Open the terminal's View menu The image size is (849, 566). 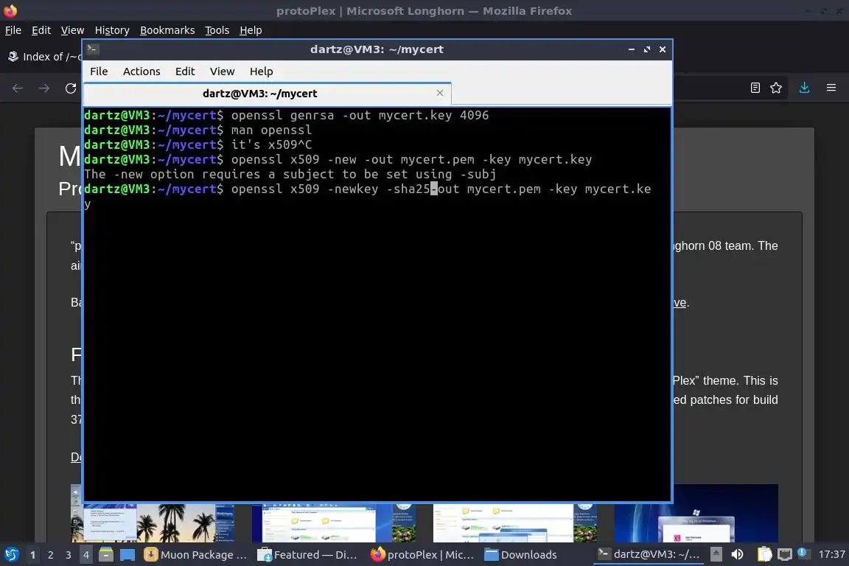point(222,71)
